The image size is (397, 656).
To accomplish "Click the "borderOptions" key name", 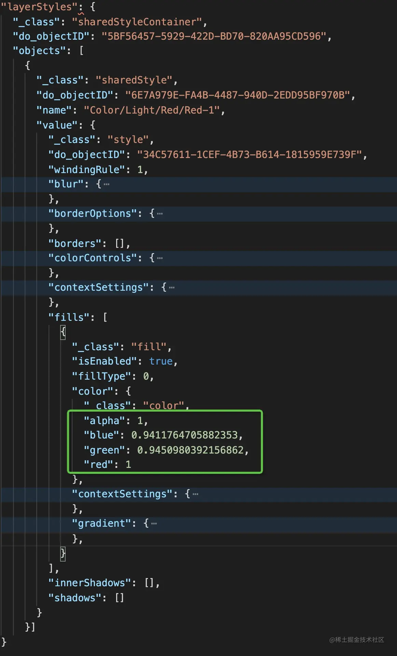I will 93,213.
